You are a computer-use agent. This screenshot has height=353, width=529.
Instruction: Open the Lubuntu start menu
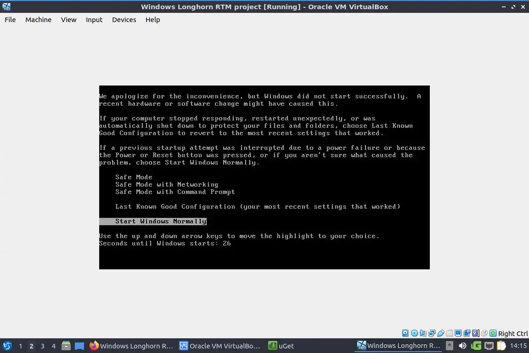(7, 346)
